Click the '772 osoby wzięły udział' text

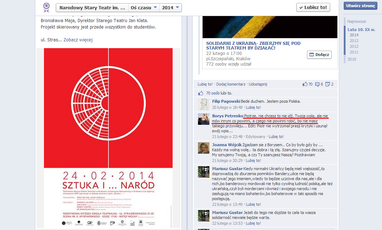click(228, 64)
